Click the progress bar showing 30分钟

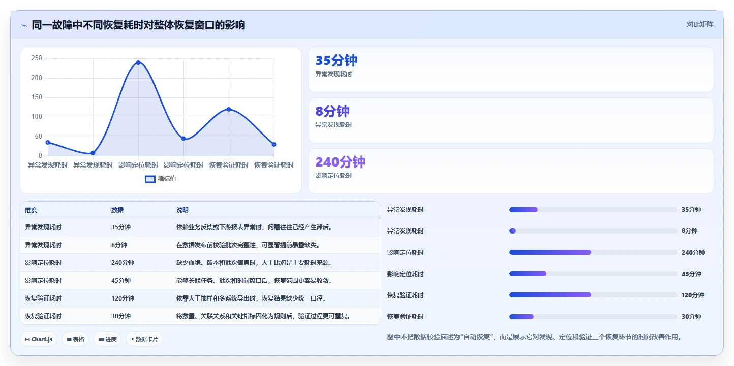click(593, 316)
